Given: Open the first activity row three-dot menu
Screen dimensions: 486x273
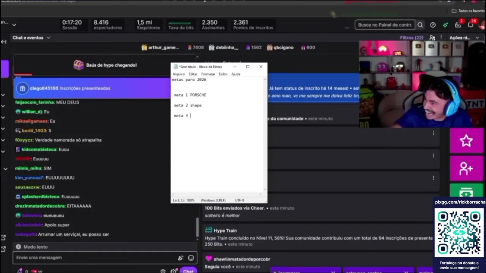Looking at the screenshot, I should pyautogui.click(x=433, y=133).
